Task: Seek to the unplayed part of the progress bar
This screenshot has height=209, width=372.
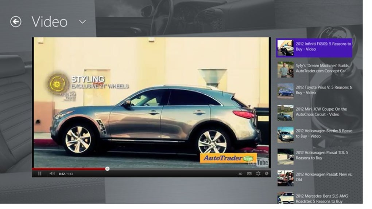Action: 189,169
